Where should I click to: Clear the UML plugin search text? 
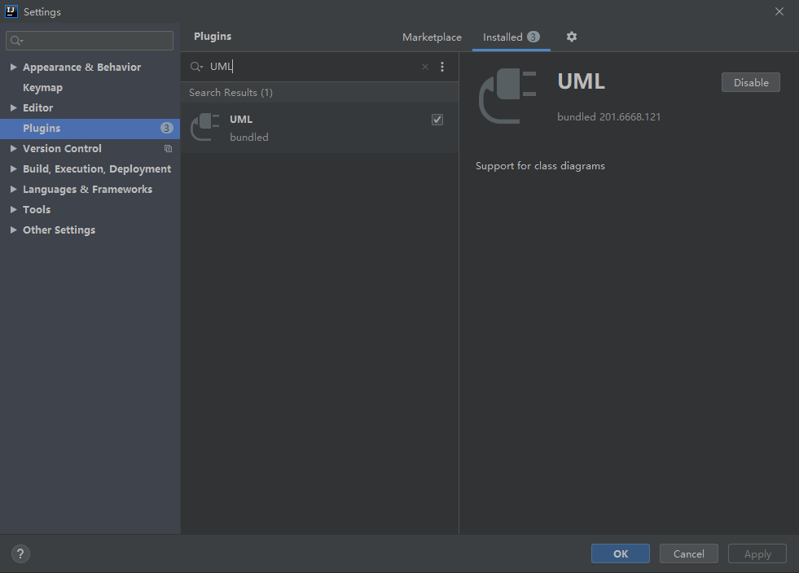coord(424,68)
